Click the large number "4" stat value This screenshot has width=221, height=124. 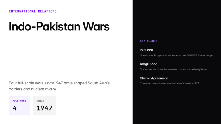(14, 108)
